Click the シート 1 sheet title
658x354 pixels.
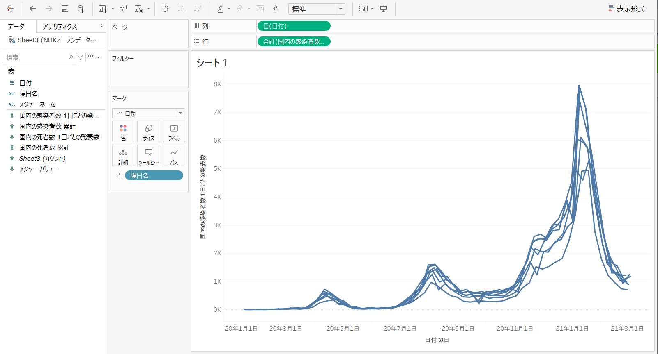click(212, 63)
